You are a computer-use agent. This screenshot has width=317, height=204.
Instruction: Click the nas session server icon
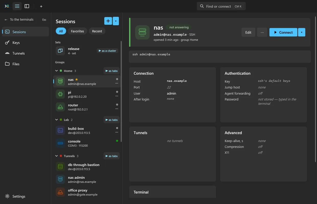60,81
